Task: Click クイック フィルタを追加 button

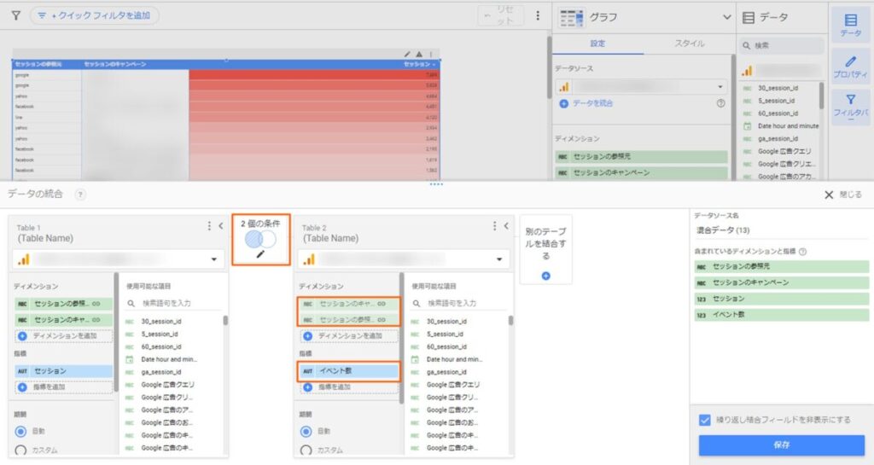Action: pos(94,15)
